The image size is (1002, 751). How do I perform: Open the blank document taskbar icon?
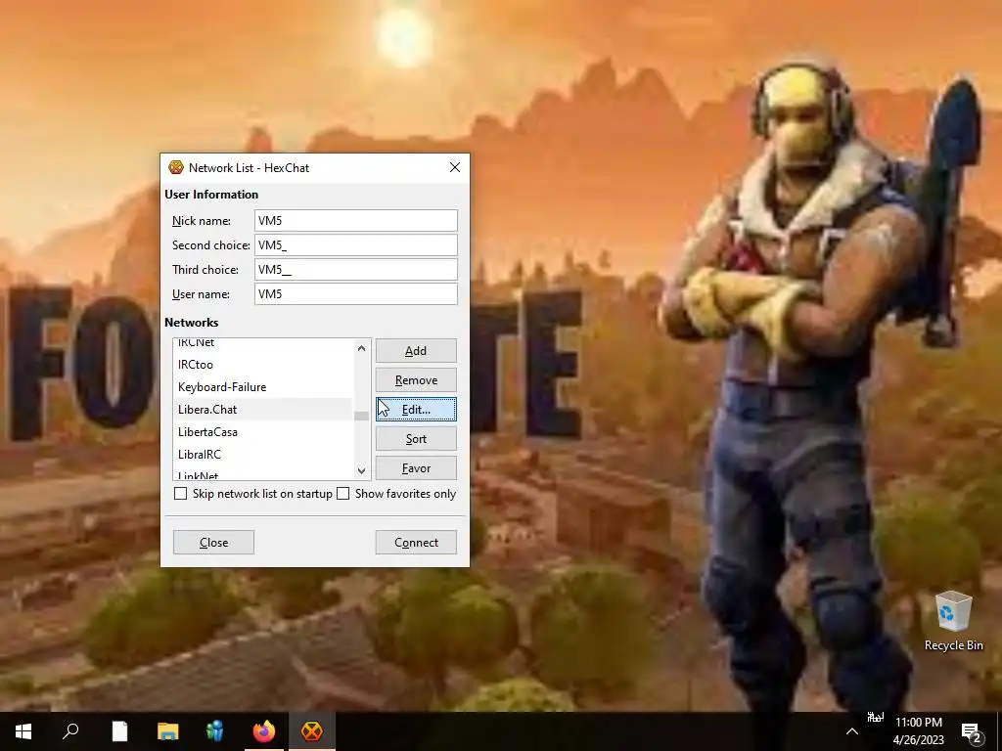[x=119, y=731]
